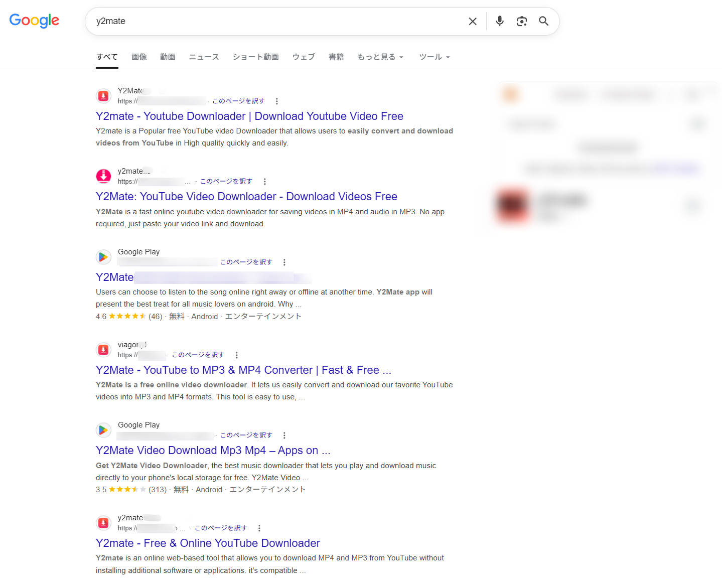Image resolution: width=722 pixels, height=584 pixels.
Task: Clear the search query with X icon
Action: coord(473,21)
